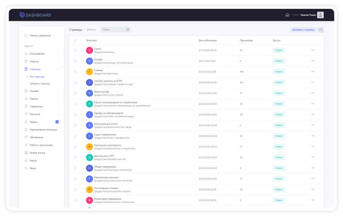The width and height of the screenshot is (343, 217).
Task: Open row actions menu for Сметы
Action: 313,50
